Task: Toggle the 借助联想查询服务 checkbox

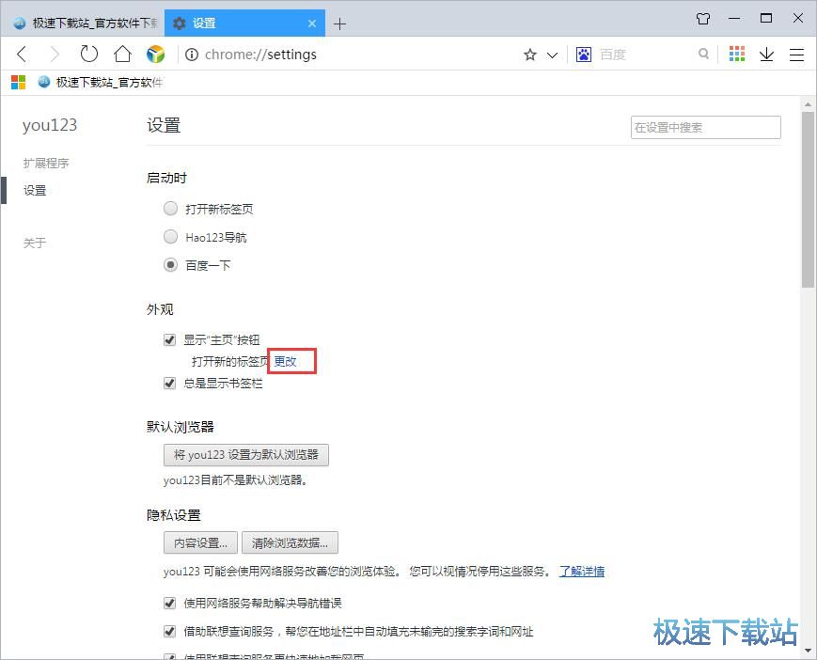Action: pyautogui.click(x=170, y=632)
